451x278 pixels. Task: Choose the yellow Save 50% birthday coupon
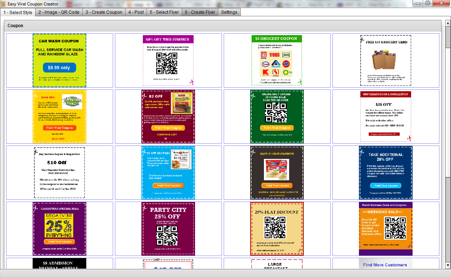pos(59,117)
